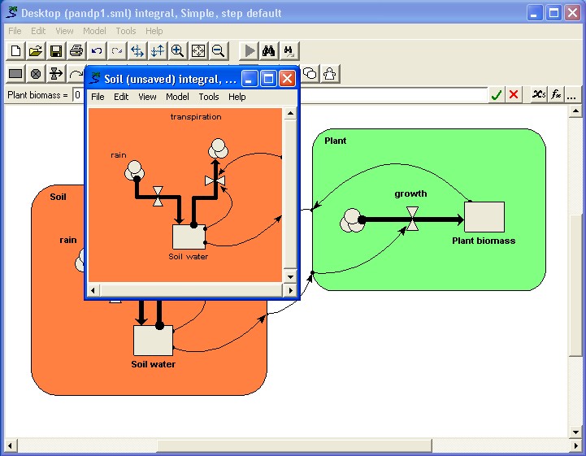Image resolution: width=586 pixels, height=456 pixels.
Task: Click the right arrow of Desktop horizontal scrollbar
Action: 576,446
